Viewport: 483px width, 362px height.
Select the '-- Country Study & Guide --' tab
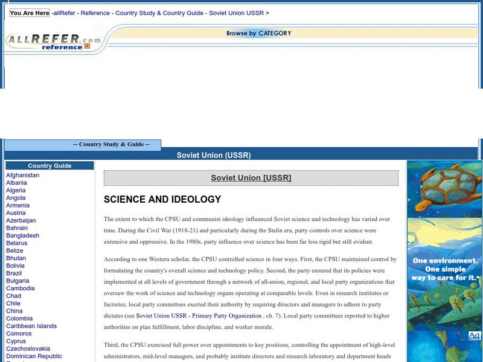click(110, 144)
